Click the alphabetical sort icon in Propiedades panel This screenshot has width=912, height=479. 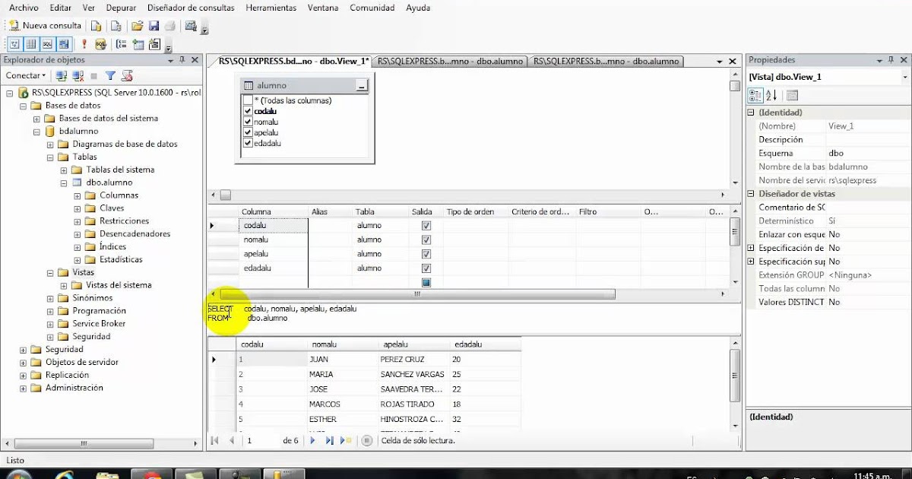point(771,94)
